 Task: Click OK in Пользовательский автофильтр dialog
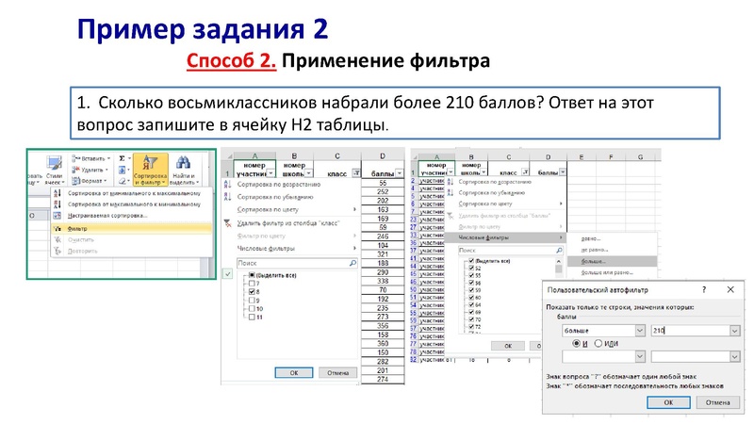pos(668,402)
